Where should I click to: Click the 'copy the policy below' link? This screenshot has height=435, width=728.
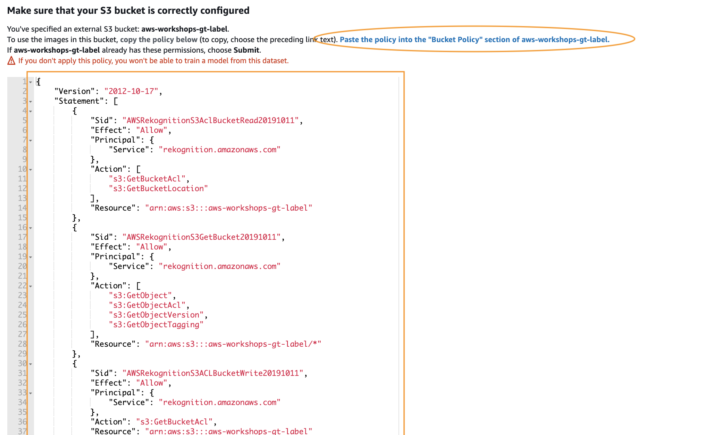point(159,40)
